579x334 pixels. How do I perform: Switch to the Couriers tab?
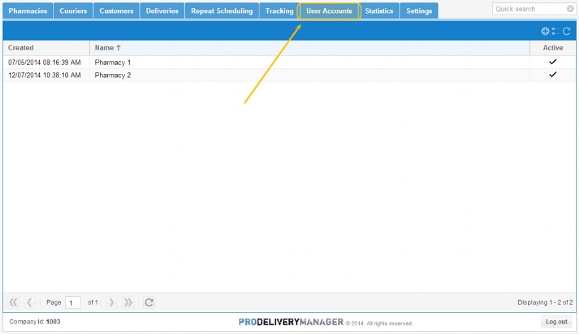(73, 11)
